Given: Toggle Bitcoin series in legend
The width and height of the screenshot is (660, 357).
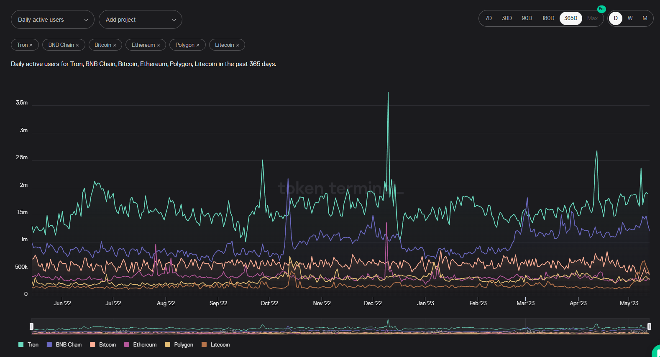Looking at the screenshot, I should pos(103,345).
